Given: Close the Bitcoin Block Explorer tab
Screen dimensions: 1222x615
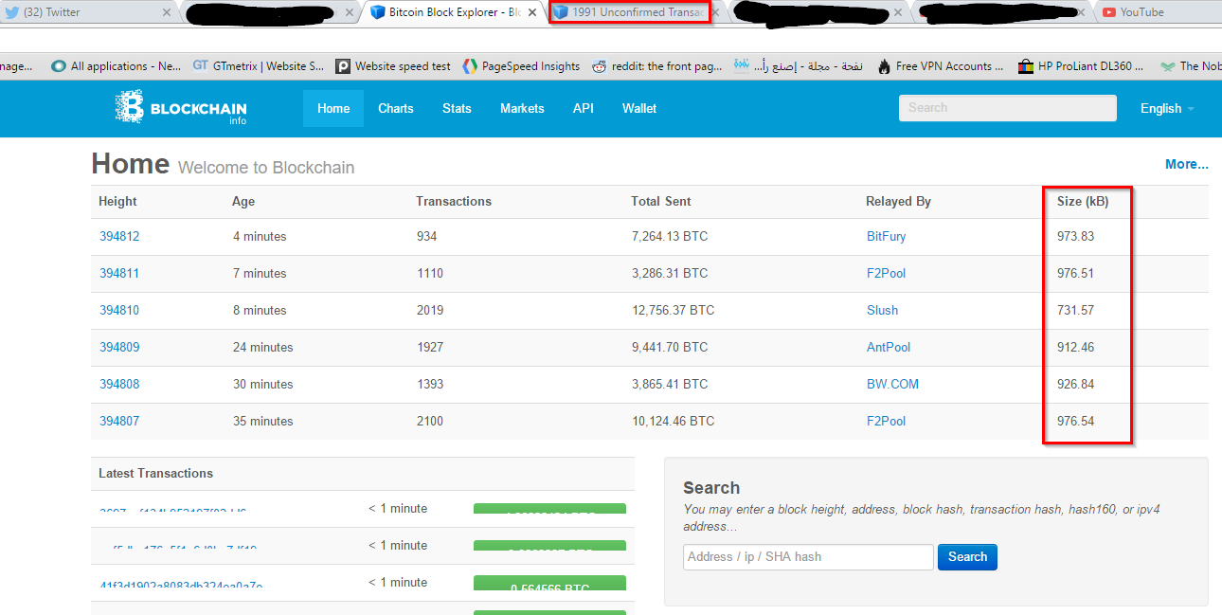Looking at the screenshot, I should coord(532,12).
